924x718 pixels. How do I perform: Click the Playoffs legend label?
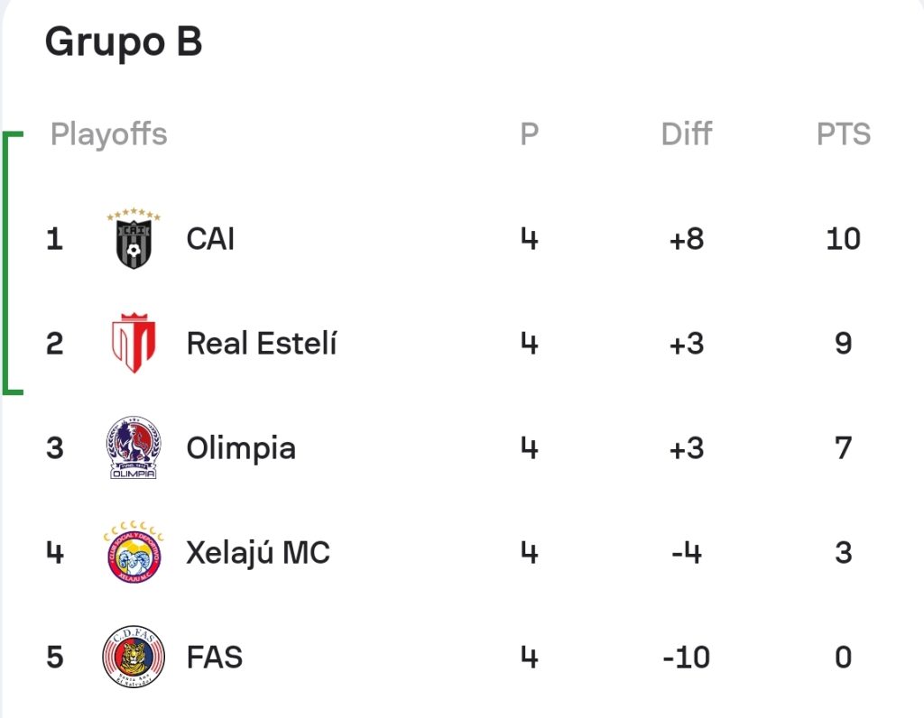(x=109, y=135)
